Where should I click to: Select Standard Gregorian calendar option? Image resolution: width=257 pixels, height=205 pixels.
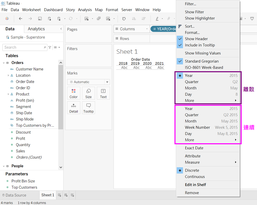click(x=208, y=61)
